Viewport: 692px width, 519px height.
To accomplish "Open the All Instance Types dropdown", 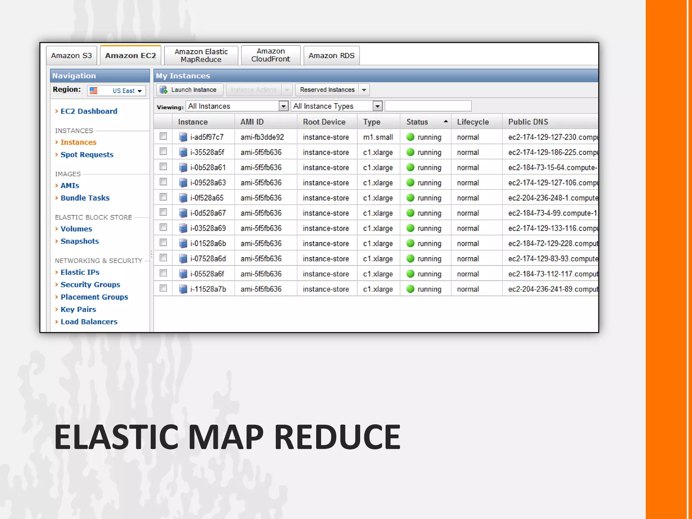I will tap(337, 106).
